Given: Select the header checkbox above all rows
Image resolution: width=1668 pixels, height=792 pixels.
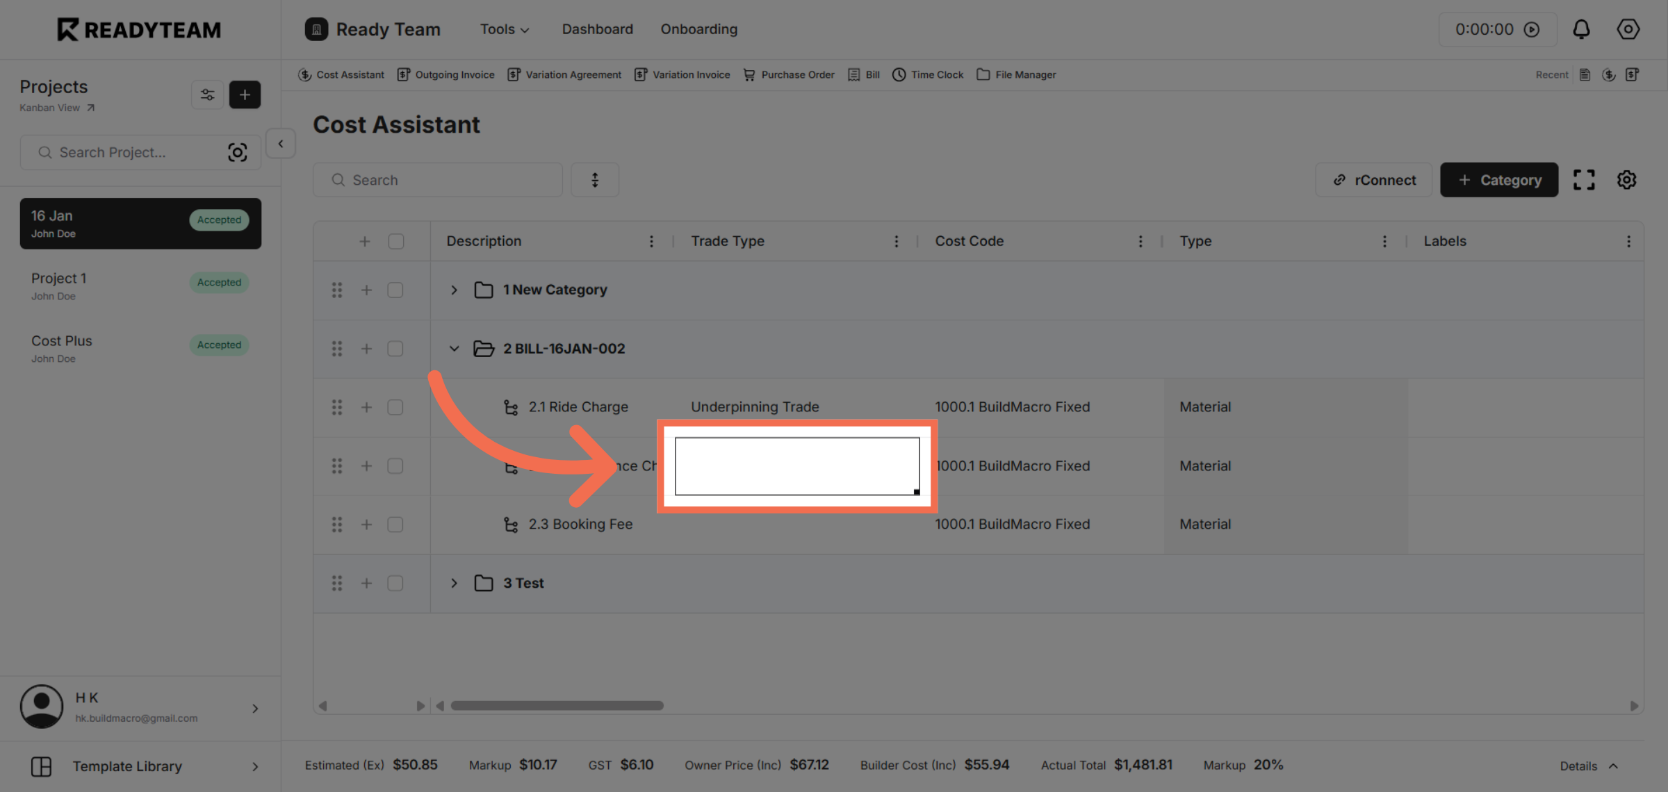Looking at the screenshot, I should [x=395, y=240].
